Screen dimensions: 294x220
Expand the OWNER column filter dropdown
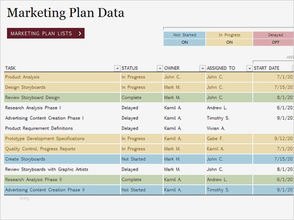coord(202,68)
